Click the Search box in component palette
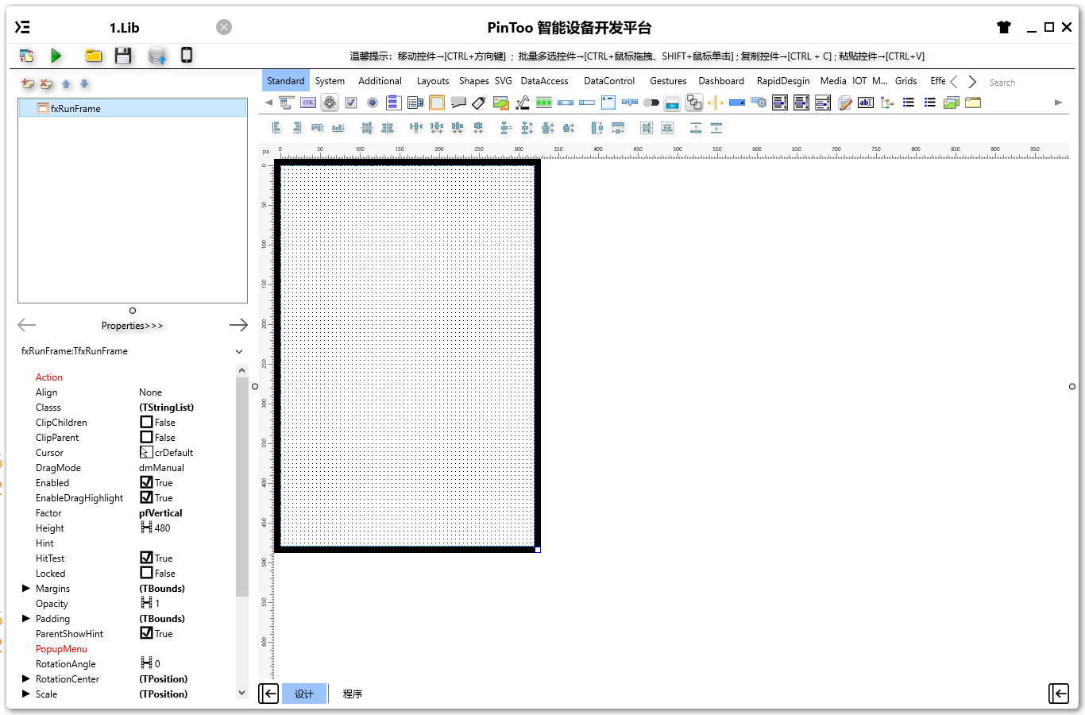1085x715 pixels. coord(1025,83)
